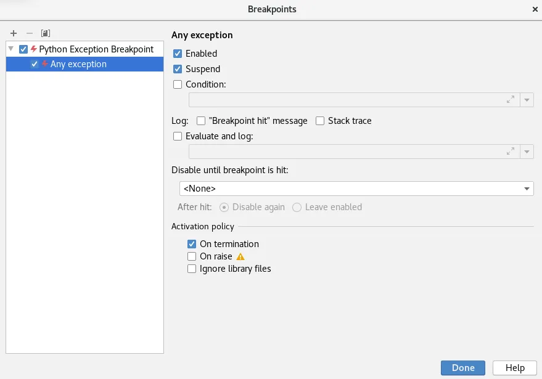Enable the On raise activation policy
The width and height of the screenshot is (542, 379).
coord(192,256)
